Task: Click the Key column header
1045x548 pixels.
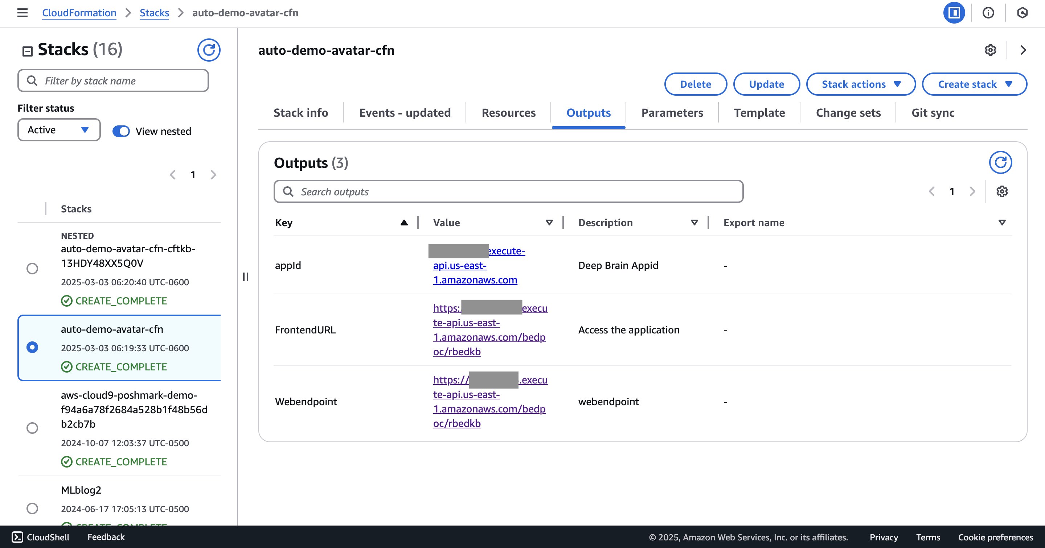Action: 283,223
